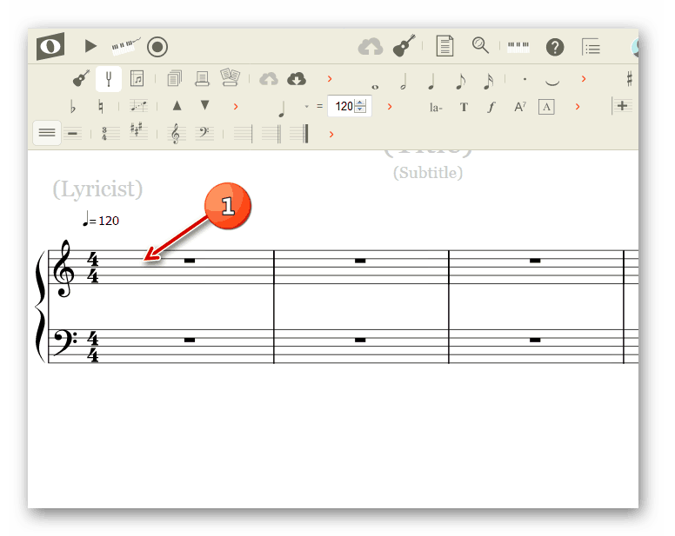675x536 pixels.
Task: Expand the text tools group arrow
Action: (x=578, y=107)
